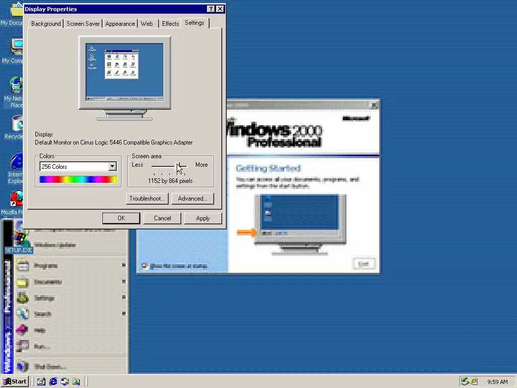
Task: Click the Run icon in Start menu
Action: coord(22,346)
